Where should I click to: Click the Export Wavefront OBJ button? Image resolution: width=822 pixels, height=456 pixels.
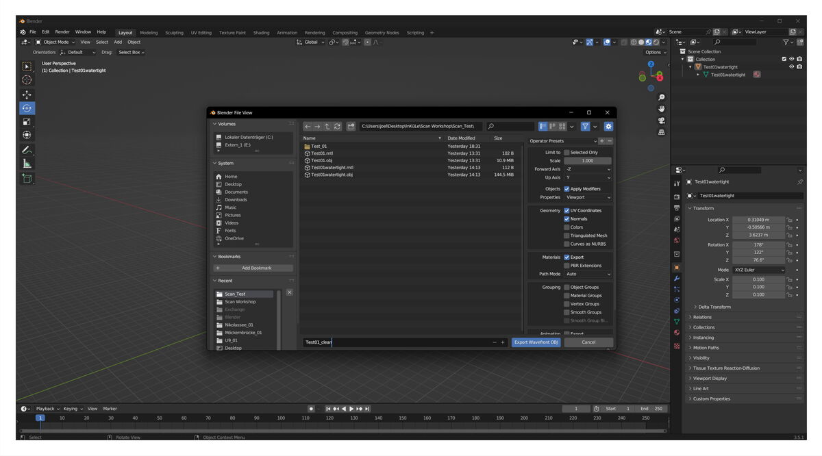click(x=536, y=342)
